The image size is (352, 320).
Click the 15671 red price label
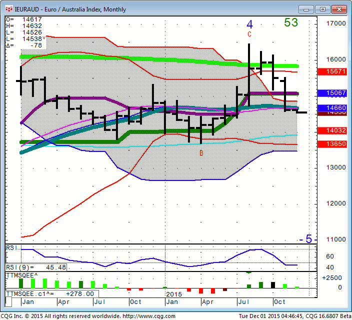(x=332, y=71)
